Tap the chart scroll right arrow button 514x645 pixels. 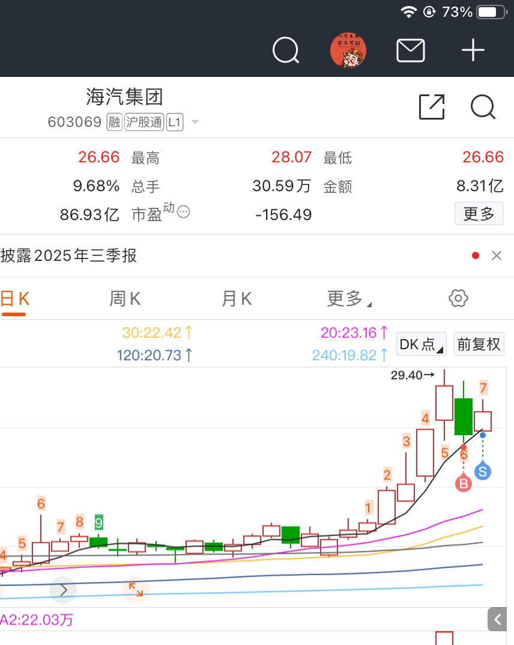click(x=63, y=590)
